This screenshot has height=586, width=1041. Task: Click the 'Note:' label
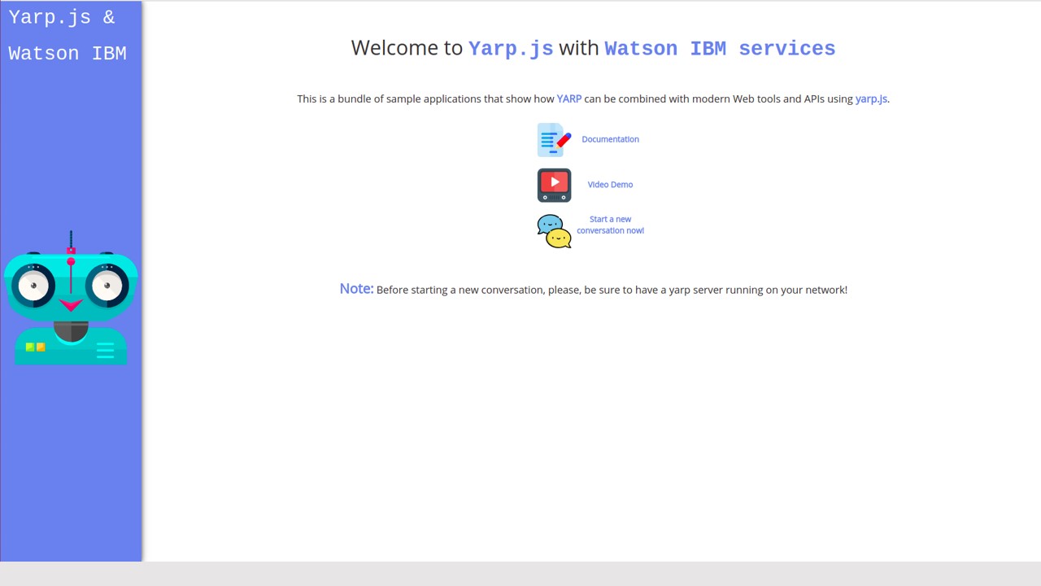point(356,288)
